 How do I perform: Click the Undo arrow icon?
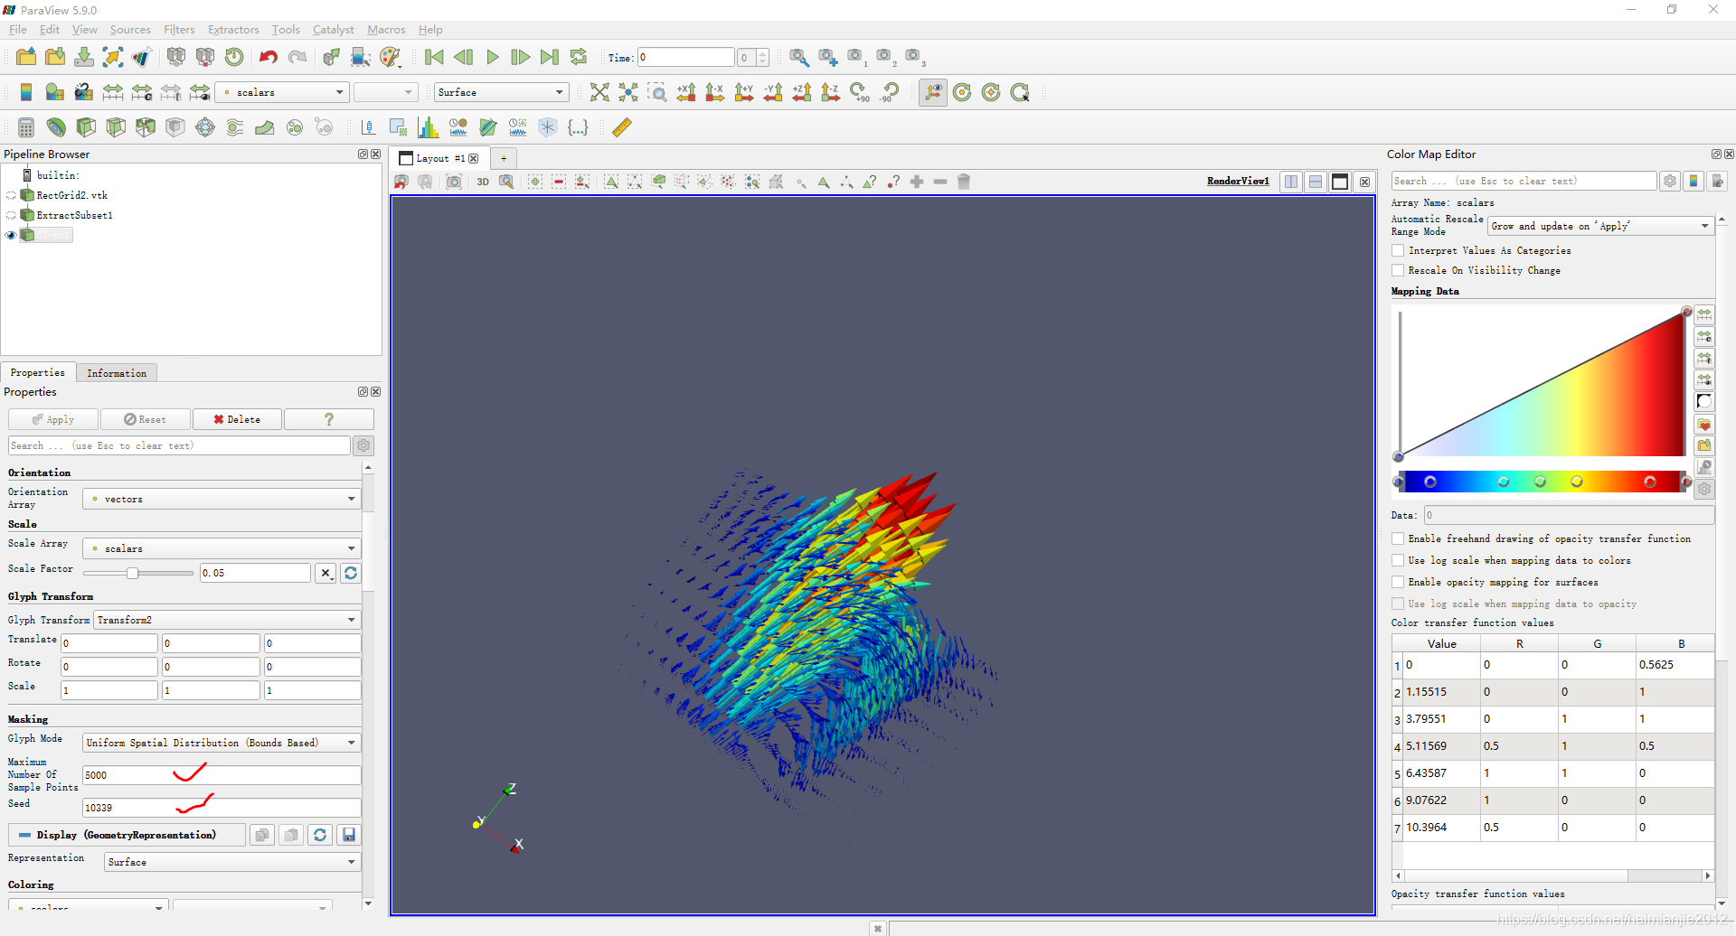pos(268,57)
